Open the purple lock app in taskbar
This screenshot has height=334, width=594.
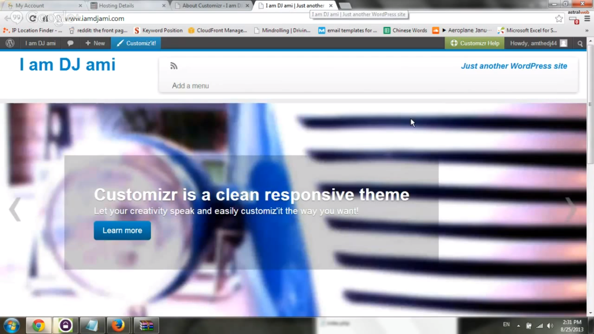pos(65,325)
